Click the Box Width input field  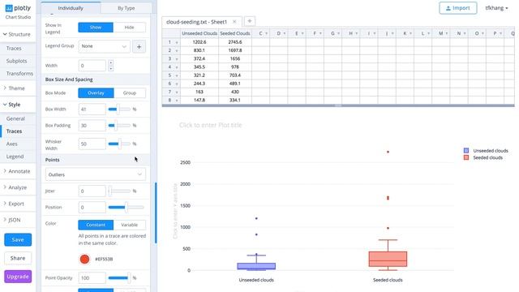click(x=92, y=109)
